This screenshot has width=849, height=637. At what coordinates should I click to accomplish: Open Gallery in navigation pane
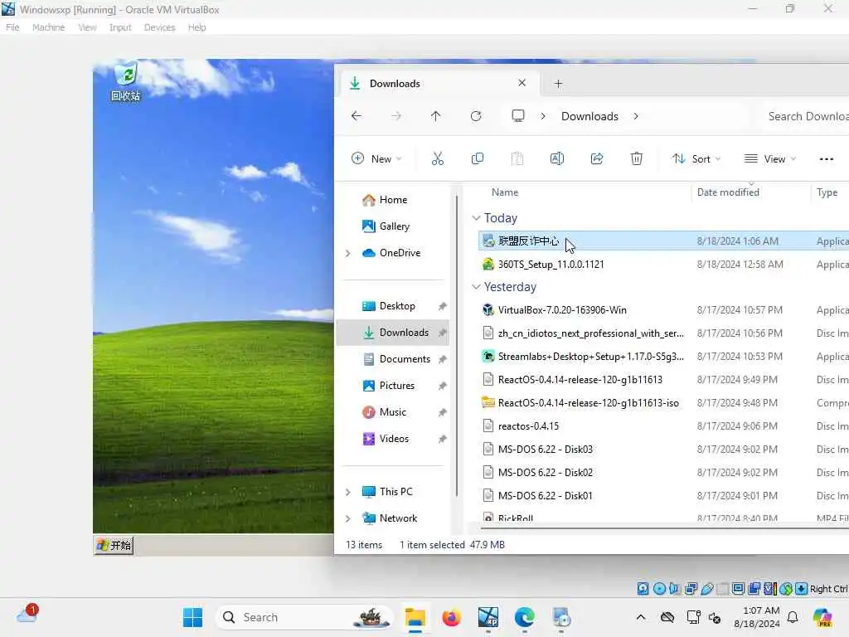click(394, 226)
